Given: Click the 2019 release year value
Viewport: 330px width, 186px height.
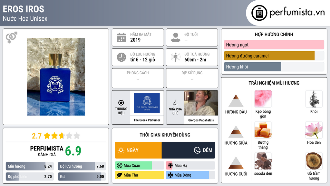Looking at the screenshot, I should (x=135, y=40).
